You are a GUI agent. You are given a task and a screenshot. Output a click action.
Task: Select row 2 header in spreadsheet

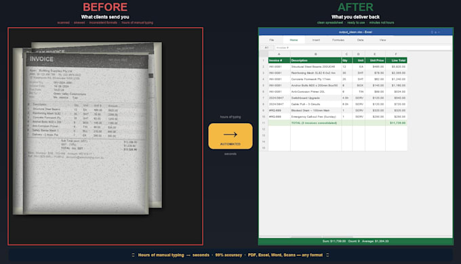264,66
